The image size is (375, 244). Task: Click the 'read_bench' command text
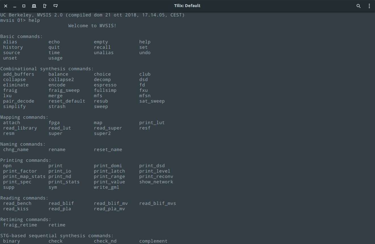pos(17,203)
